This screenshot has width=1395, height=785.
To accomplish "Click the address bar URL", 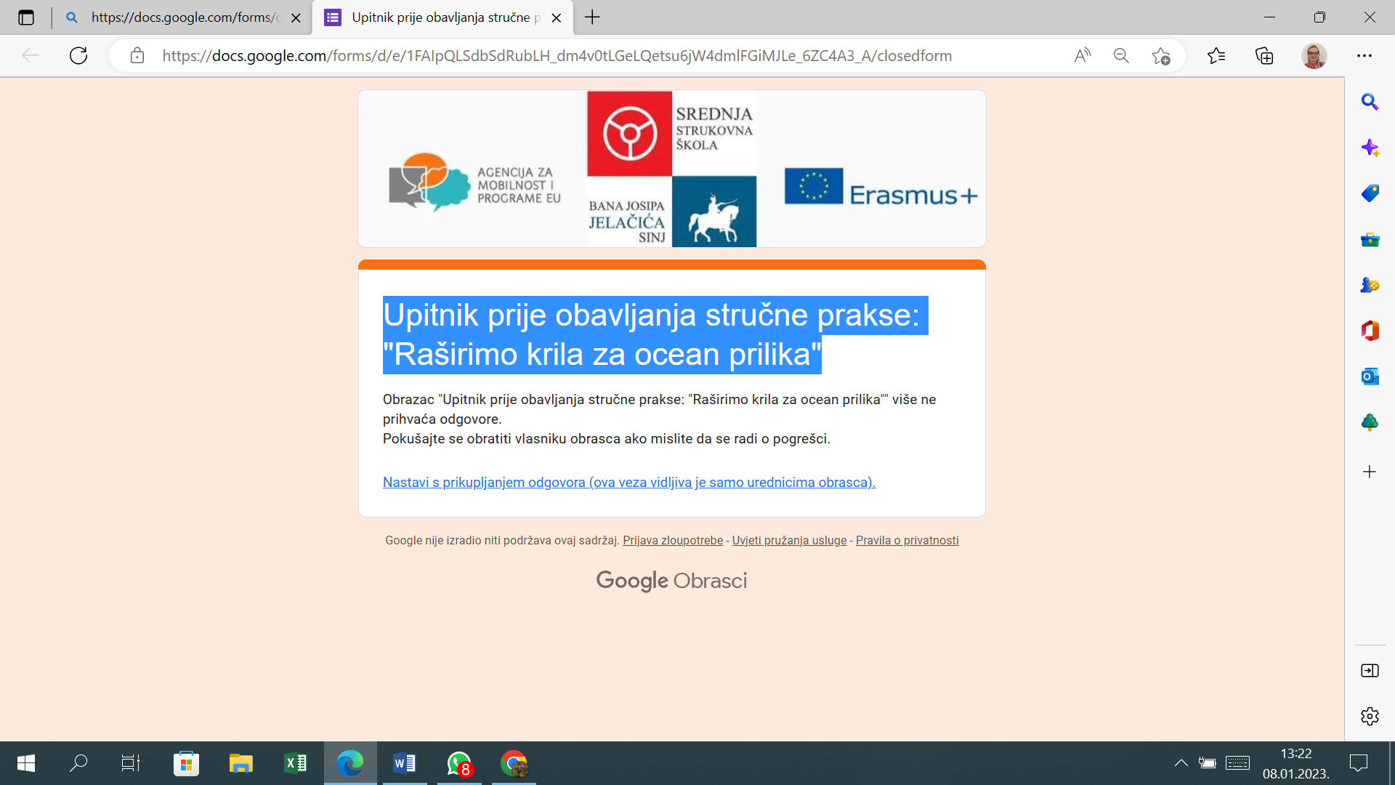I will 557,56.
